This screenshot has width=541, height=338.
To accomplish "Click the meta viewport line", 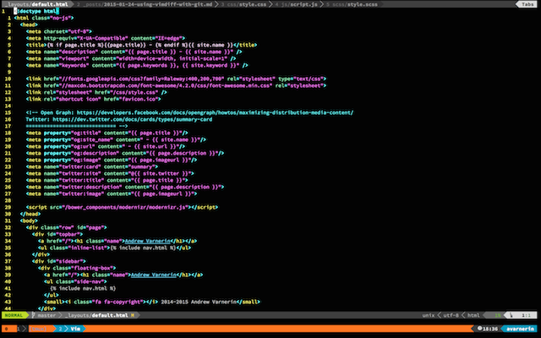I will tap(131, 58).
